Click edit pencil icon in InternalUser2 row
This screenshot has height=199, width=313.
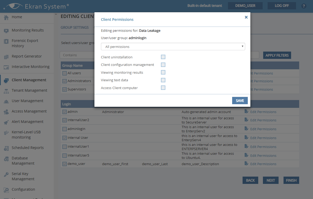click(x=246, y=120)
